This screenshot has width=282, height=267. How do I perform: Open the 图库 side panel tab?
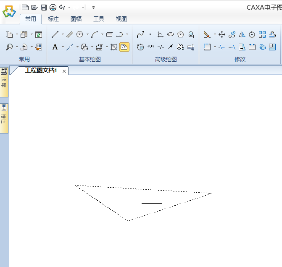(x=4, y=82)
